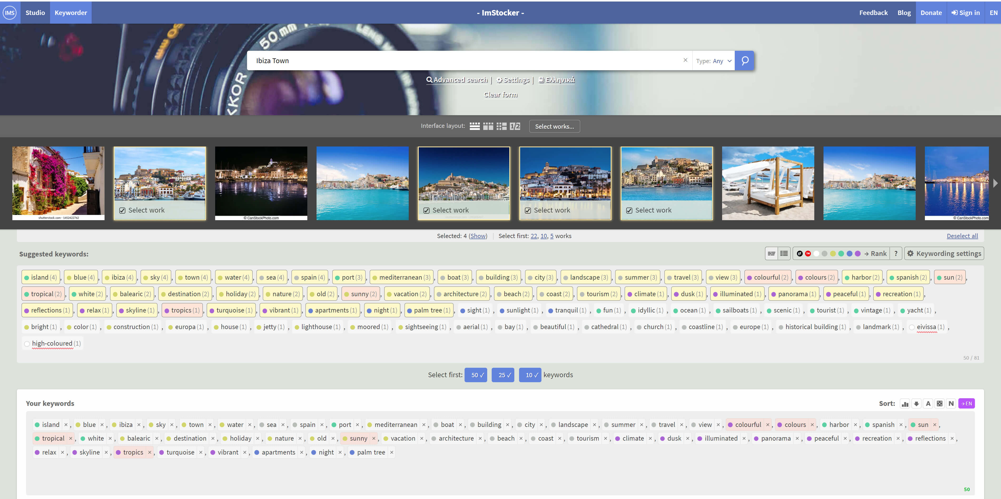Open the EN language selector
1001x499 pixels.
pos(993,12)
